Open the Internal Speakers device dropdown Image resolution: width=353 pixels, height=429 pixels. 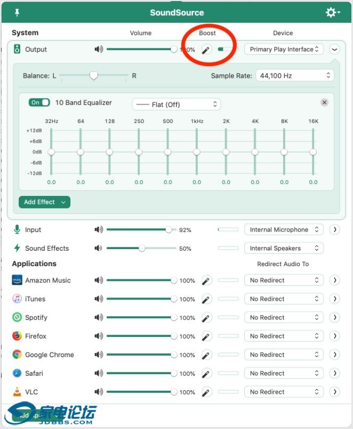(x=284, y=248)
